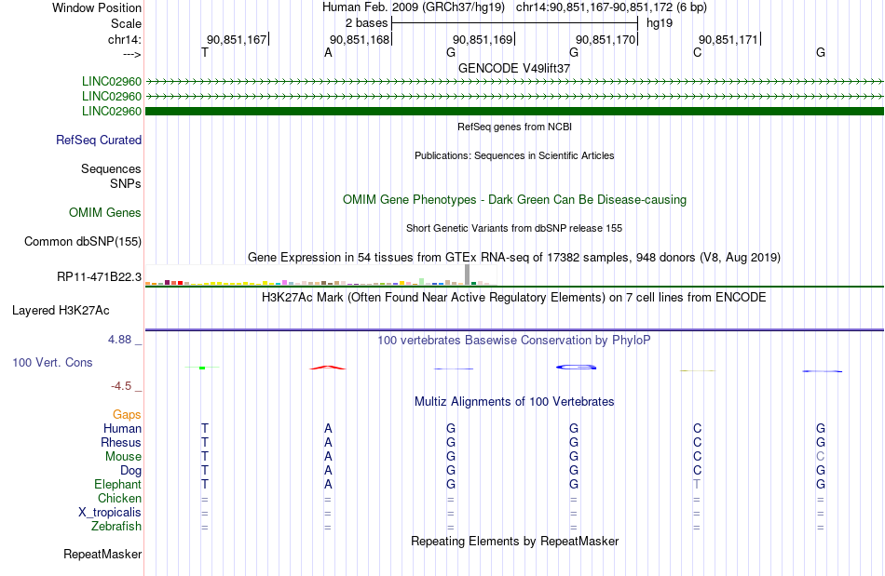Select the 100 Vert. Cons label
885x576 pixels.
[52, 362]
